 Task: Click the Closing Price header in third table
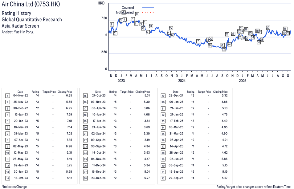pos(220,92)
